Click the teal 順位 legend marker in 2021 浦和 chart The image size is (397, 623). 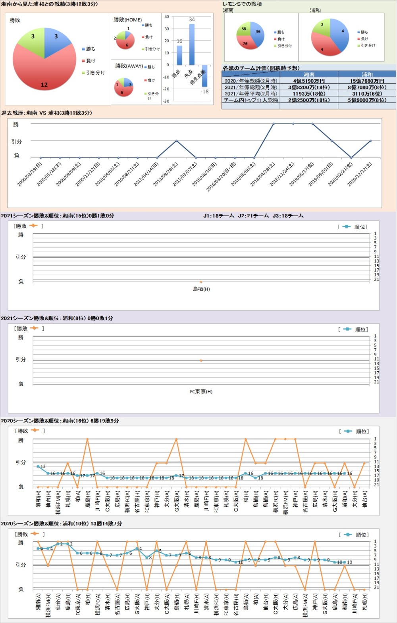tap(348, 329)
